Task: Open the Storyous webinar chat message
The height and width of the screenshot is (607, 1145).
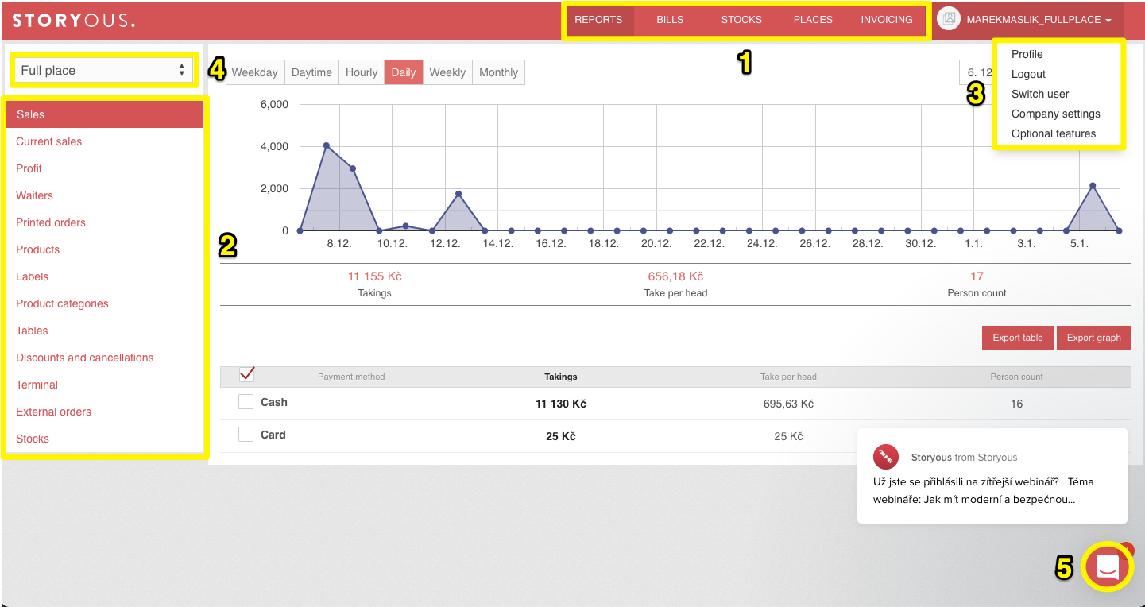Action: 992,476
